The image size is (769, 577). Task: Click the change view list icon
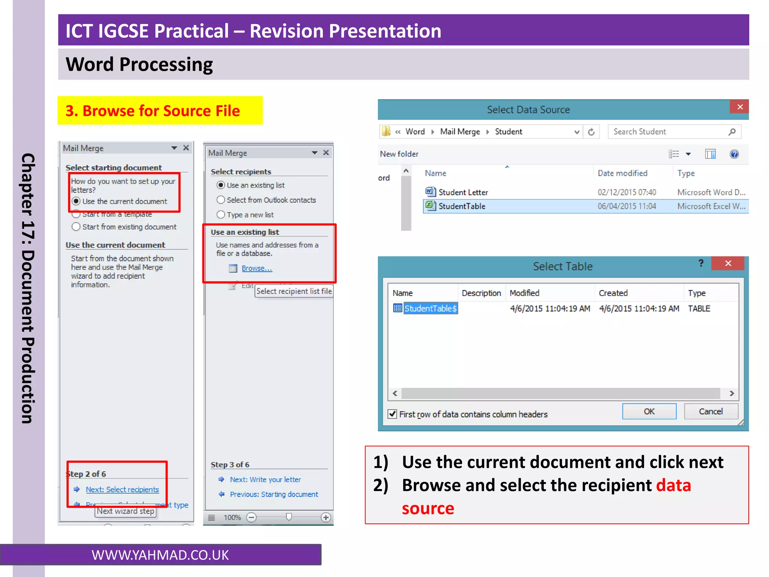674,154
